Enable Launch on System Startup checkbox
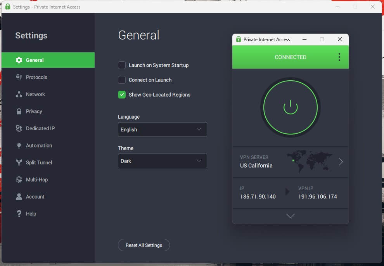384x266 pixels. [122, 66]
